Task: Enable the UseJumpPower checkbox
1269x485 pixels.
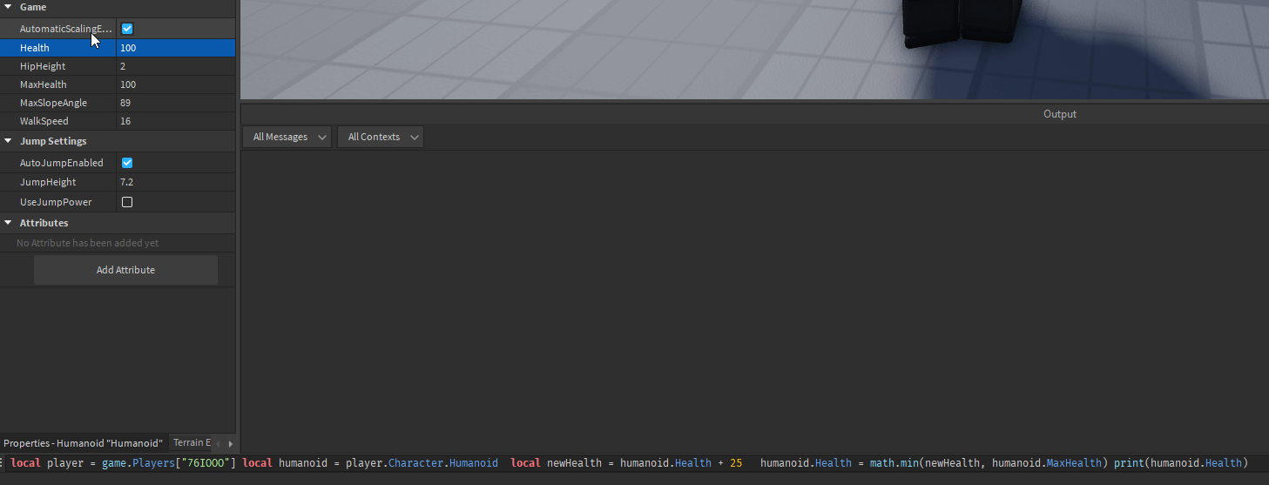Action: 127,202
